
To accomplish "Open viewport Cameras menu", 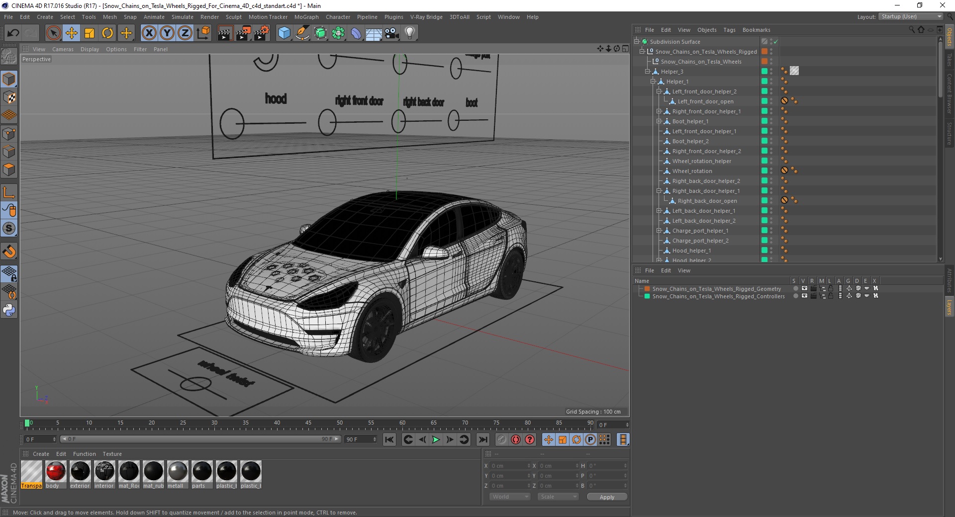I will tap(63, 49).
